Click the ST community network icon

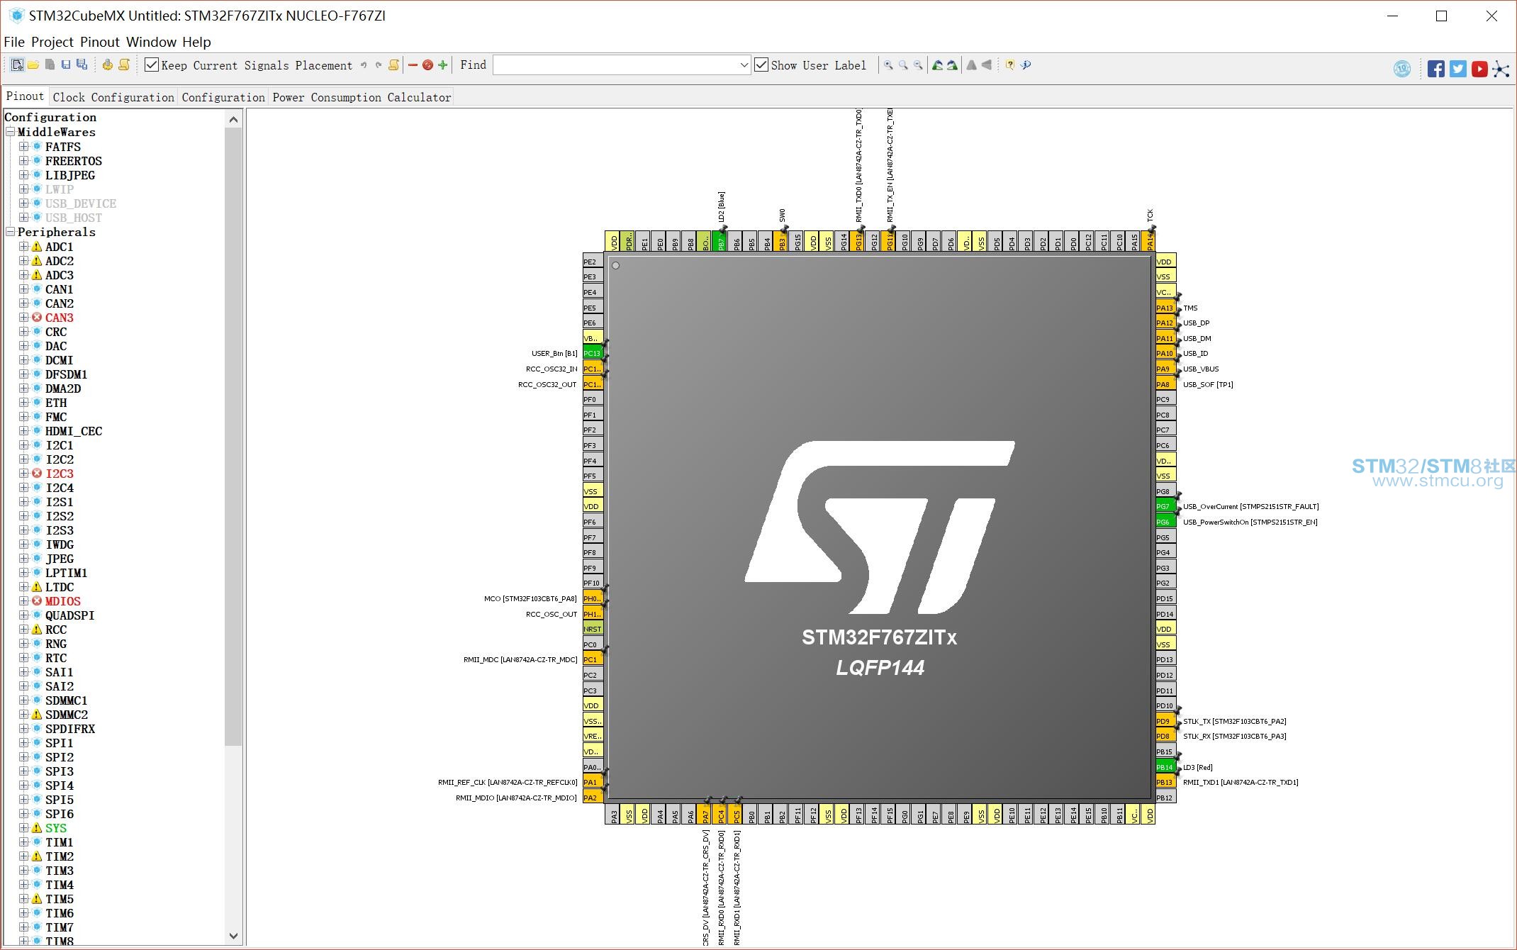(x=1501, y=69)
